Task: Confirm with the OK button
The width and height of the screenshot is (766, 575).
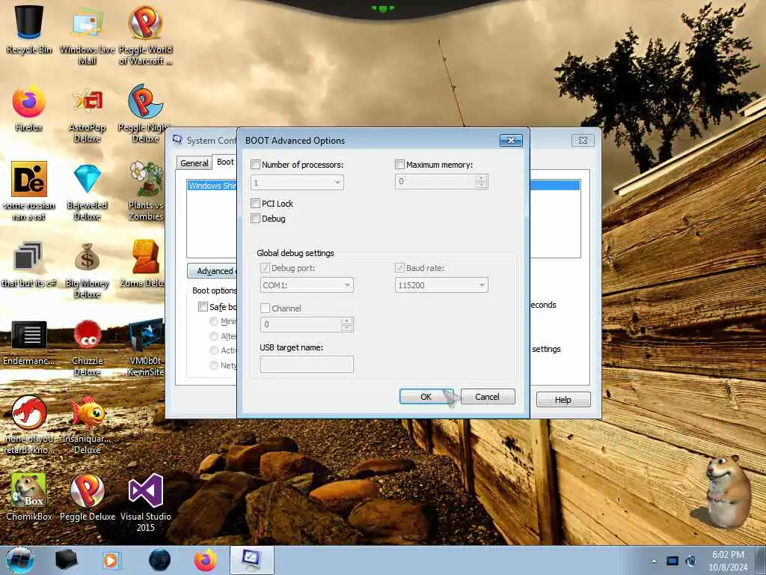Action: 426,397
